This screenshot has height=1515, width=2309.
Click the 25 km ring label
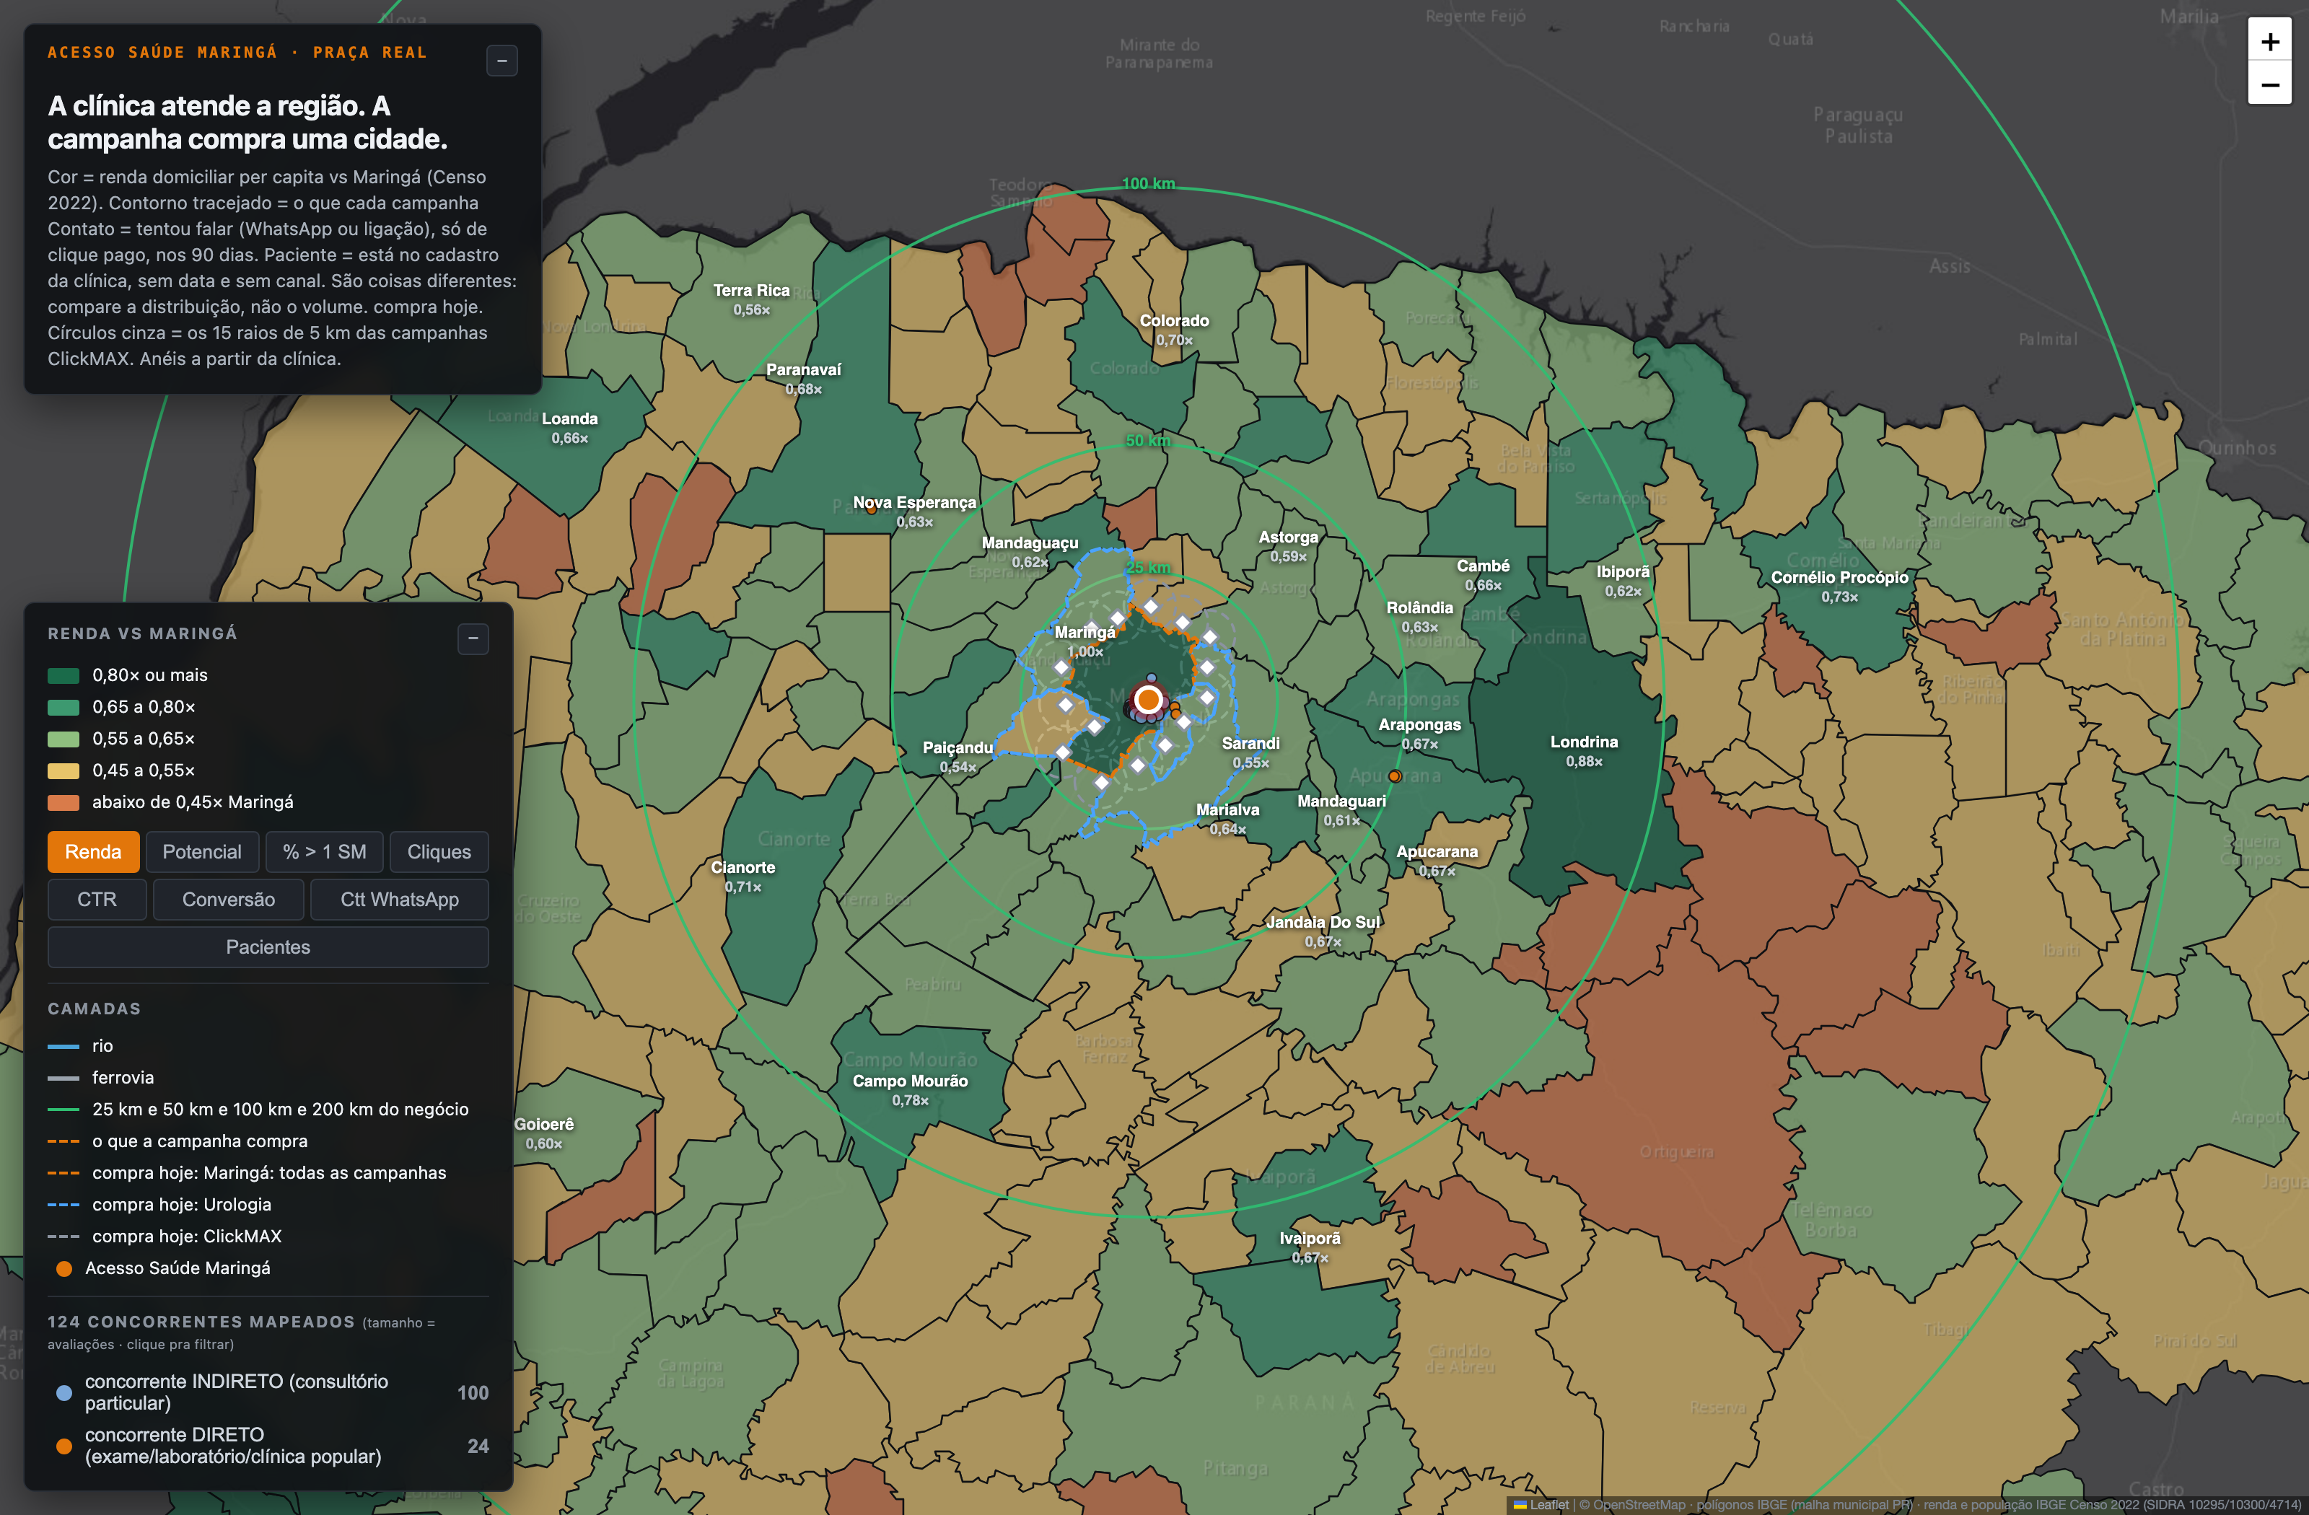click(x=1148, y=567)
